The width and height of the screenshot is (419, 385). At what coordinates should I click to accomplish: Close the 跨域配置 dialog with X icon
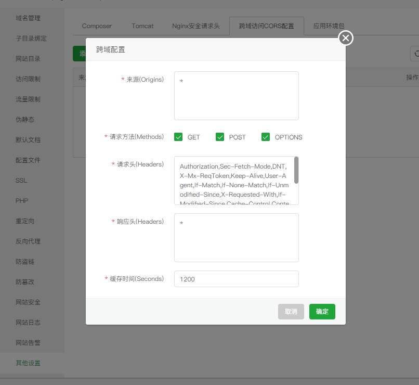tap(346, 38)
